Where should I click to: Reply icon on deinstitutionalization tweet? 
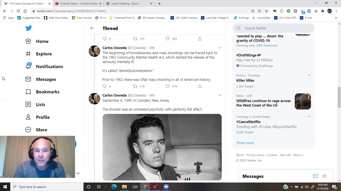click(x=105, y=86)
